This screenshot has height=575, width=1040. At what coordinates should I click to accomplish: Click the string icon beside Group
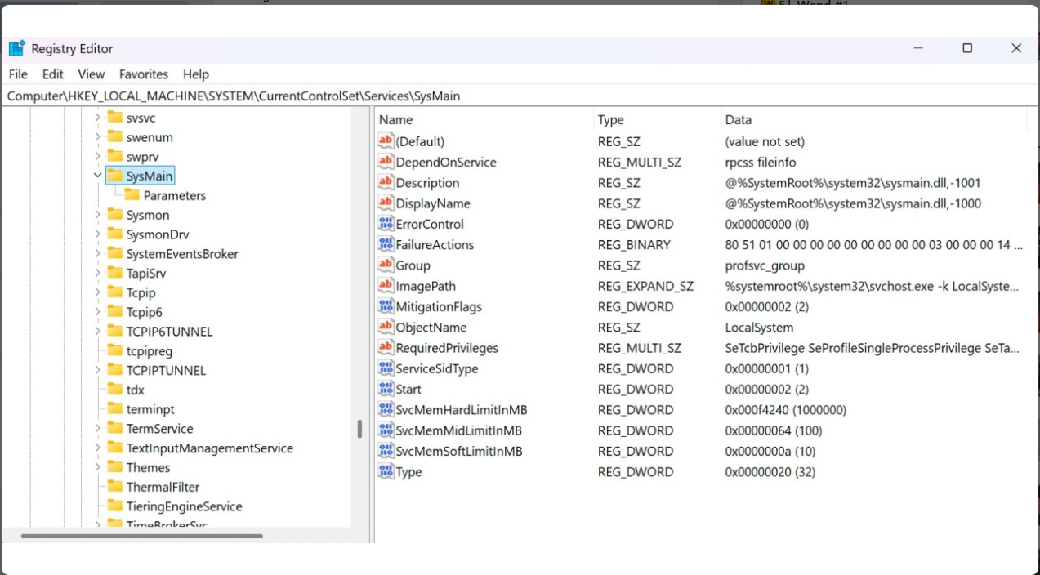point(386,265)
